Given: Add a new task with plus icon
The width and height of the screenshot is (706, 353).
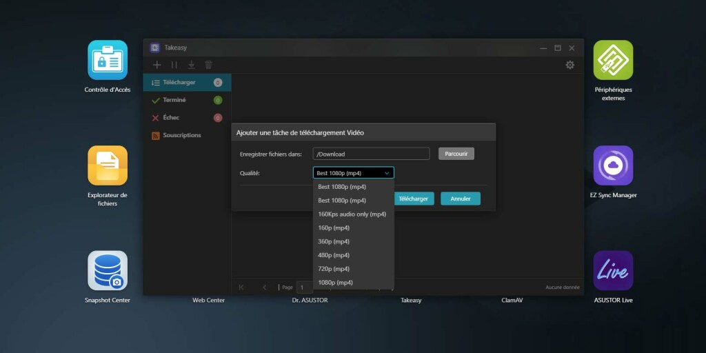Looking at the screenshot, I should [x=157, y=65].
